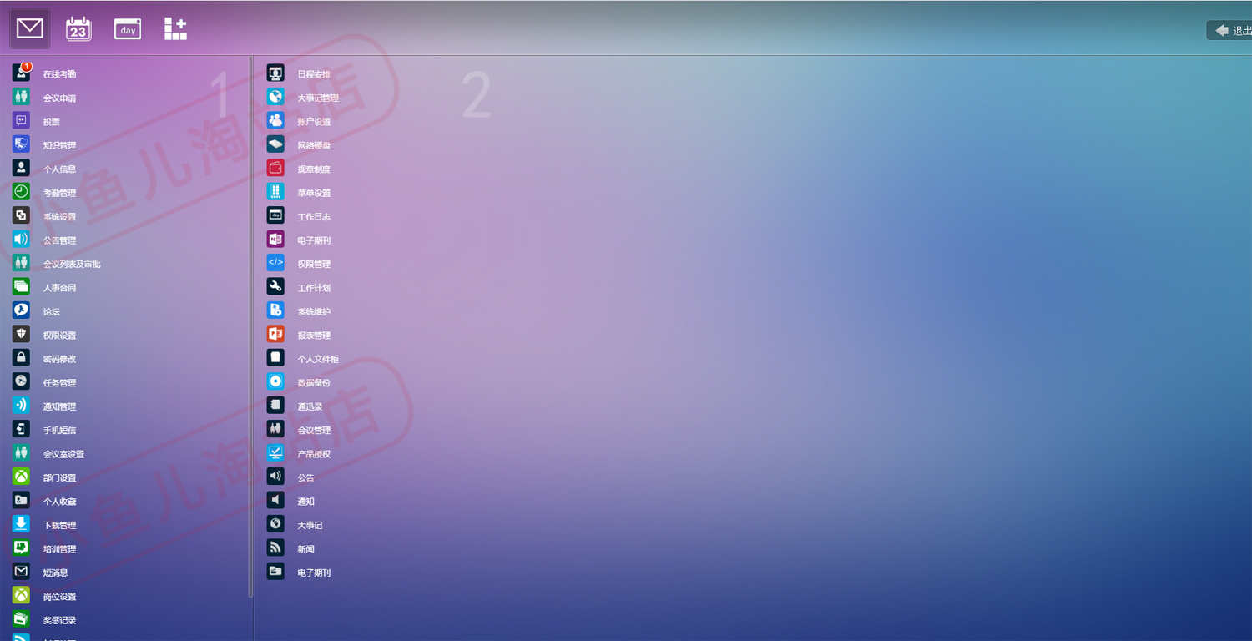Click the 退出 logout button
Screen dimensions: 1252x641
(x=1229, y=30)
